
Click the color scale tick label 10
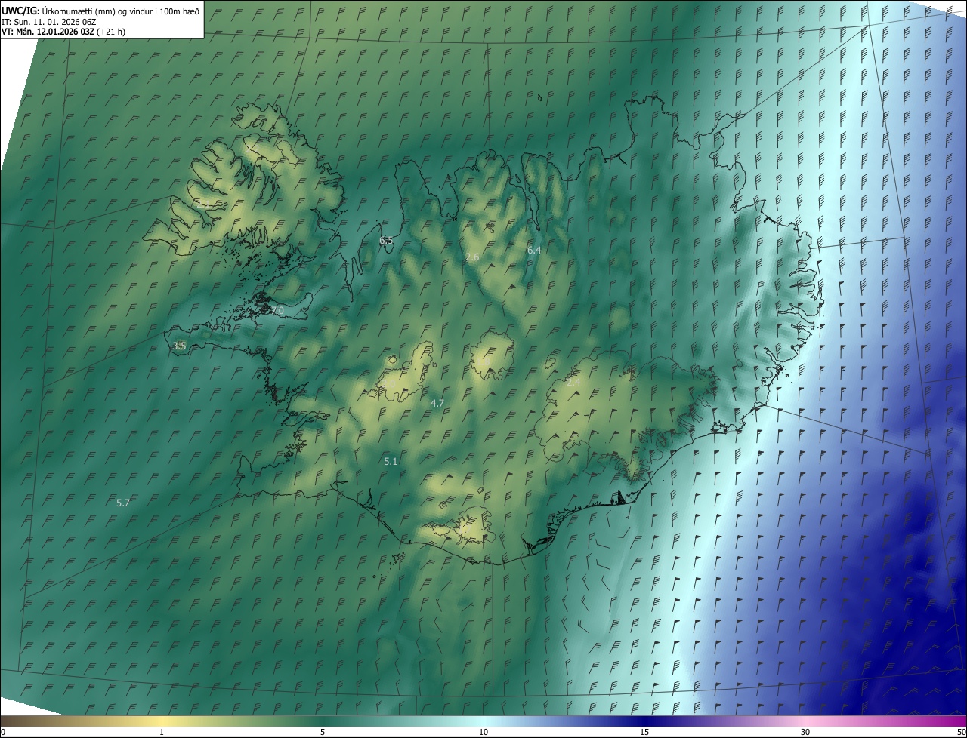(x=483, y=732)
